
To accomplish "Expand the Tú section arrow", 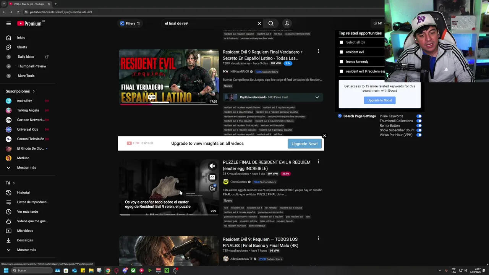I will click(14, 183).
